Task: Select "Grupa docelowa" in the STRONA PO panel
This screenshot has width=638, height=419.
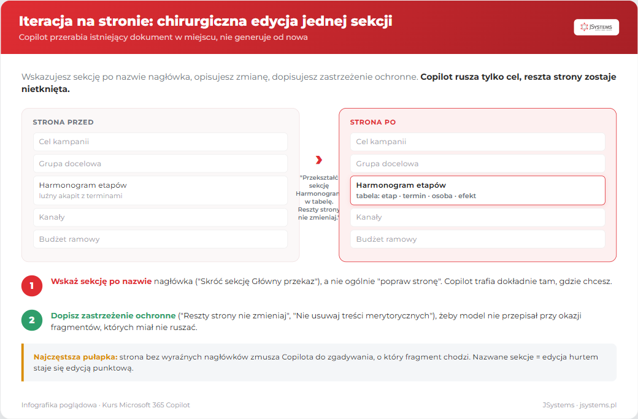Action: 478,164
